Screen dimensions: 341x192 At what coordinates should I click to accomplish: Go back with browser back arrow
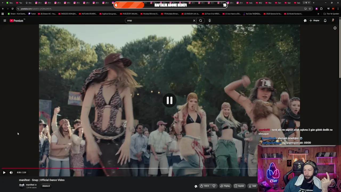[3, 9]
